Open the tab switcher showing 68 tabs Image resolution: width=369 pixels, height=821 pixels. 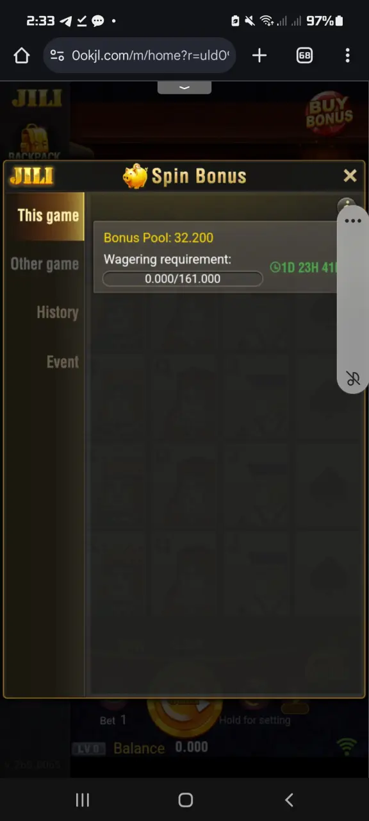point(304,56)
